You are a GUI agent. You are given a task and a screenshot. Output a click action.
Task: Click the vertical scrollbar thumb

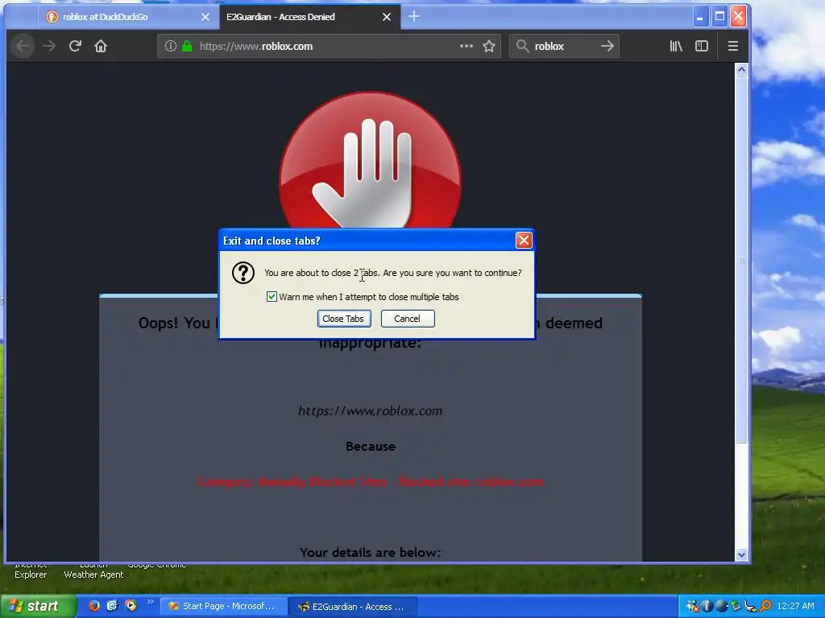[741, 260]
